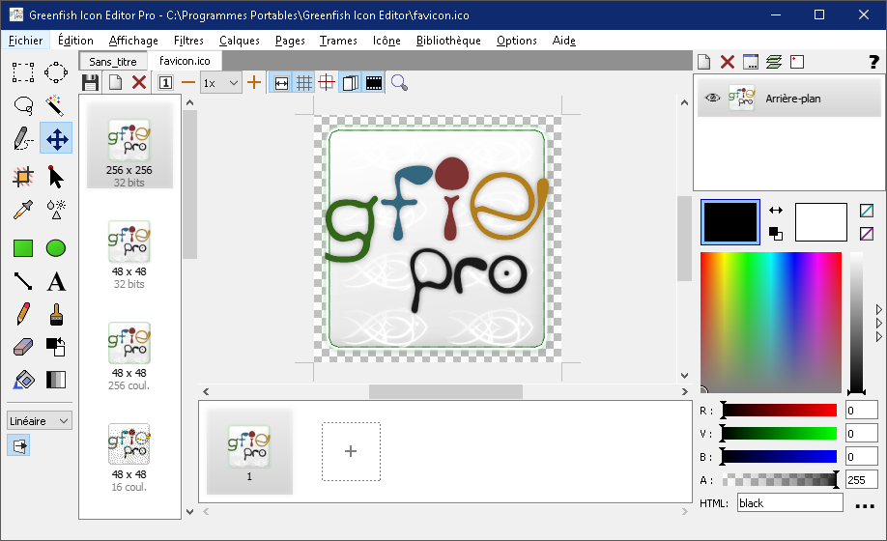887x541 pixels.
Task: Pick the paintbrush tool
Action: (56, 314)
